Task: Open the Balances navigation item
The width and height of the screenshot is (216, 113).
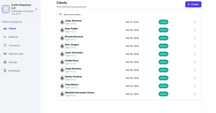Action: click(x=13, y=37)
